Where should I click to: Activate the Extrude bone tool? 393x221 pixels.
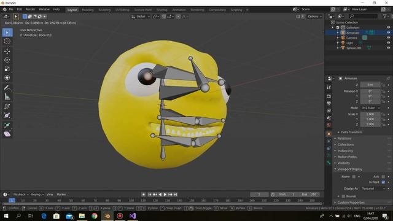click(7, 125)
